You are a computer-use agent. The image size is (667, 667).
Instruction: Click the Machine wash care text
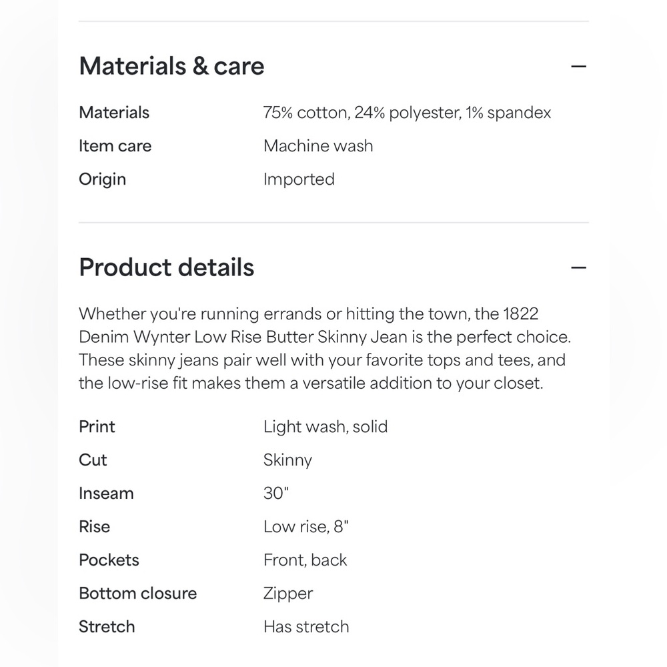[x=318, y=146]
